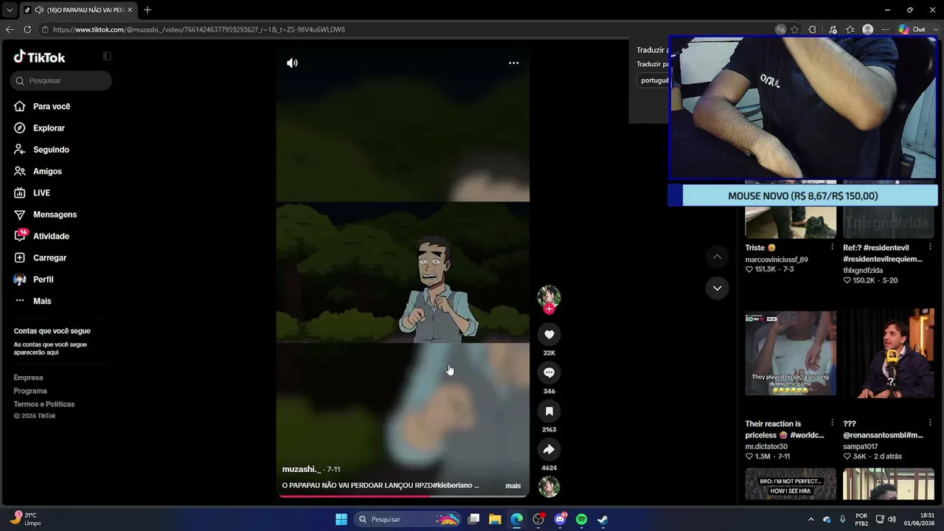Open the browser Chat Copilot button

[913, 29]
